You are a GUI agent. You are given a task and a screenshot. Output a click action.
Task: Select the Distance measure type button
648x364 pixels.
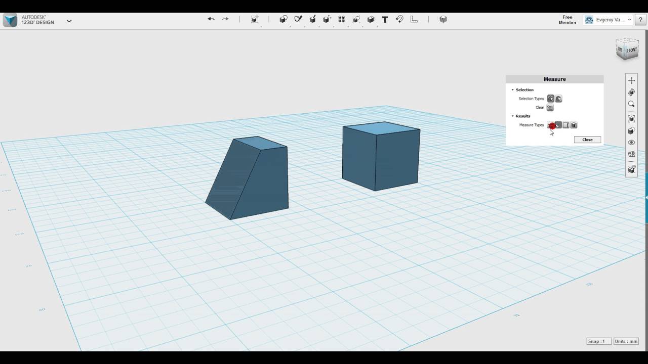click(x=550, y=125)
